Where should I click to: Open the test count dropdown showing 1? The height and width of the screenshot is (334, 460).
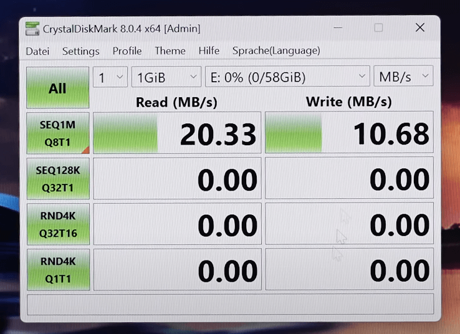110,77
